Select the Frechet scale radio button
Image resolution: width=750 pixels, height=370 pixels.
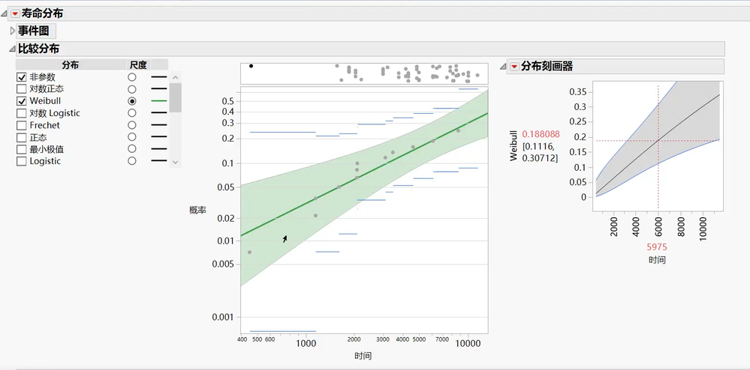[x=131, y=126]
